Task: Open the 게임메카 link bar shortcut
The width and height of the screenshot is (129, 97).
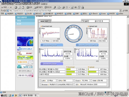Action: pyautogui.click(x=9, y=14)
